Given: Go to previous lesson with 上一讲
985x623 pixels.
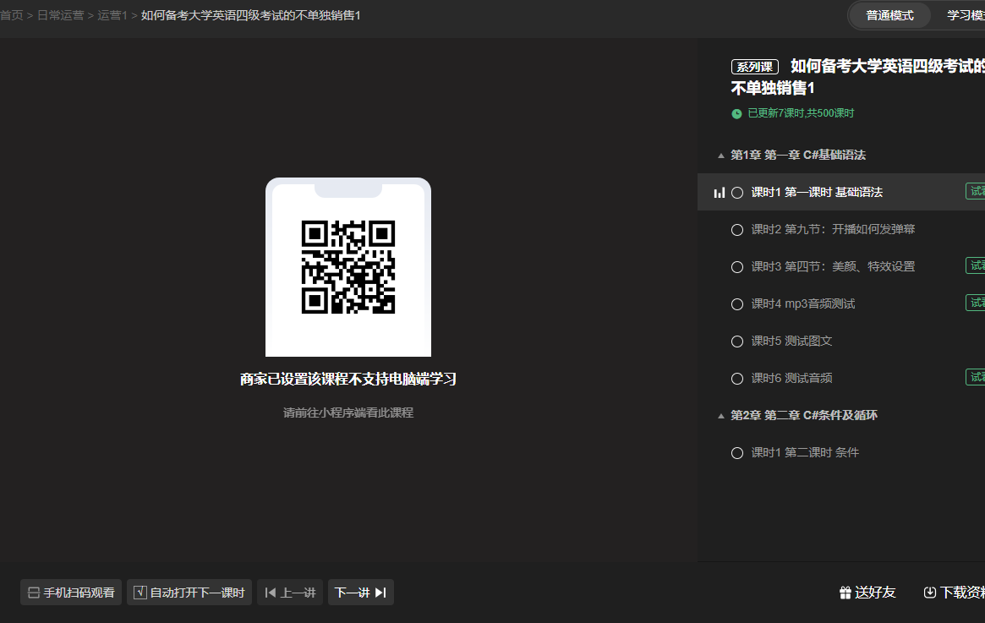Looking at the screenshot, I should pyautogui.click(x=290, y=593).
